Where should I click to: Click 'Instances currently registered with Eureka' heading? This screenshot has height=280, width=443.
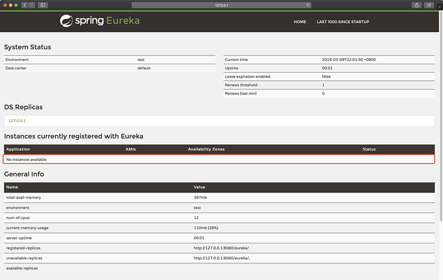[x=74, y=136]
